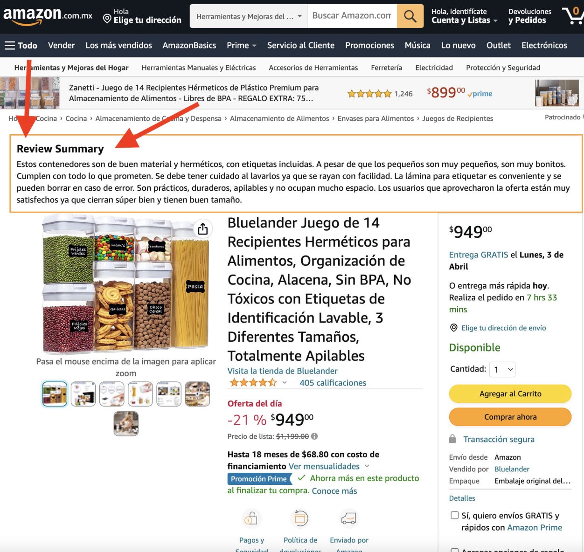Click the location pin near Elige tu dirección
Screen dimensions: 584x552
pyautogui.click(x=107, y=19)
